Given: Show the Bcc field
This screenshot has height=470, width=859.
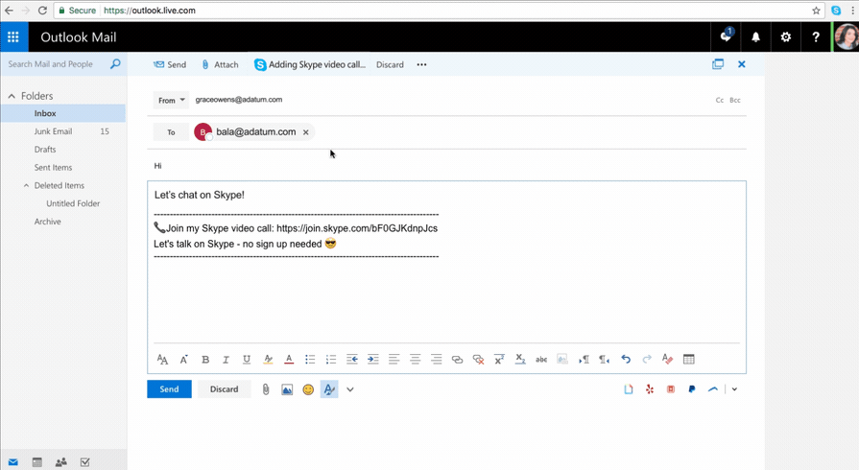Looking at the screenshot, I should pyautogui.click(x=735, y=101).
